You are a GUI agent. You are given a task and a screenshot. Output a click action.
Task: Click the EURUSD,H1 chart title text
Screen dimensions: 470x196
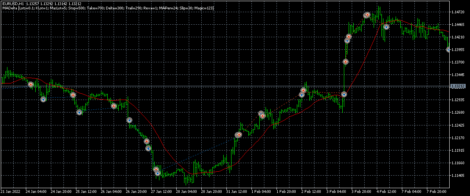click(13, 3)
